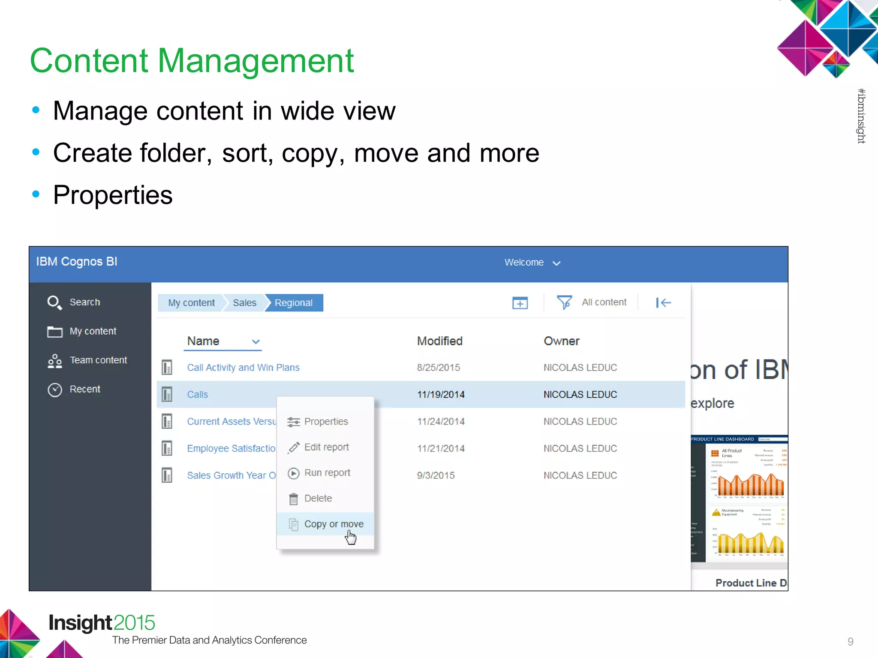This screenshot has height=658, width=878.
Task: Toggle the Name column sort chevron
Action: (x=256, y=341)
